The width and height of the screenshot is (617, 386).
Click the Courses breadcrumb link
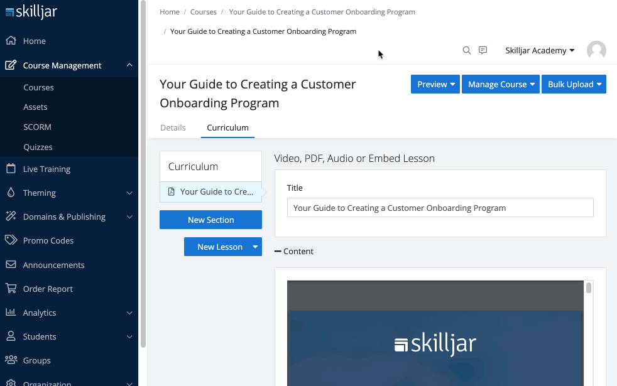[x=204, y=12]
